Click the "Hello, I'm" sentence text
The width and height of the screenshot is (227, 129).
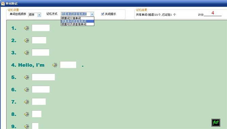[x=31, y=65]
